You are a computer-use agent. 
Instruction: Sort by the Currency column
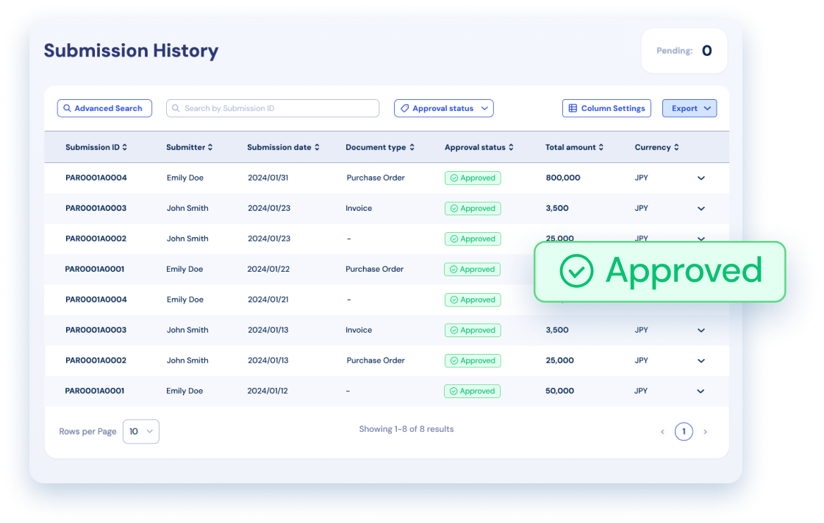pos(657,147)
